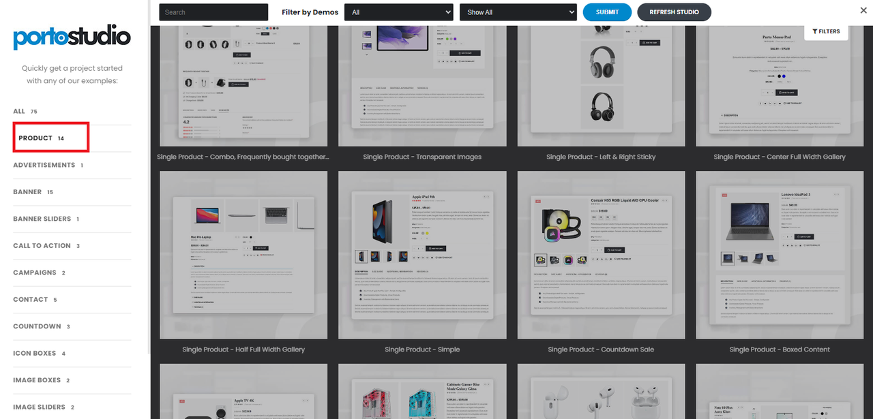The width and height of the screenshot is (873, 419).
Task: Open the Transparent Images template thumbnail
Action: point(422,86)
